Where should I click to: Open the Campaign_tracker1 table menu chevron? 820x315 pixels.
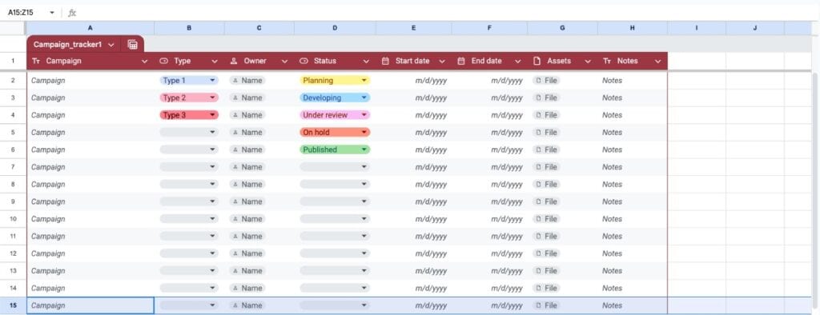coord(111,45)
